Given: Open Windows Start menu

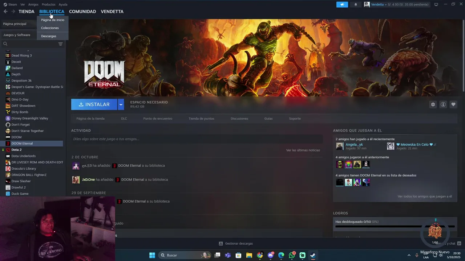Looking at the screenshot, I should [x=152, y=255].
